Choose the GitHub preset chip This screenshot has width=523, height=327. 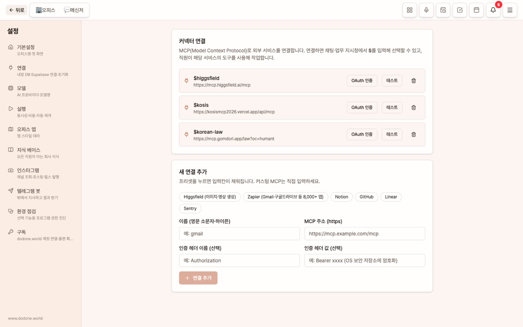[367, 197]
